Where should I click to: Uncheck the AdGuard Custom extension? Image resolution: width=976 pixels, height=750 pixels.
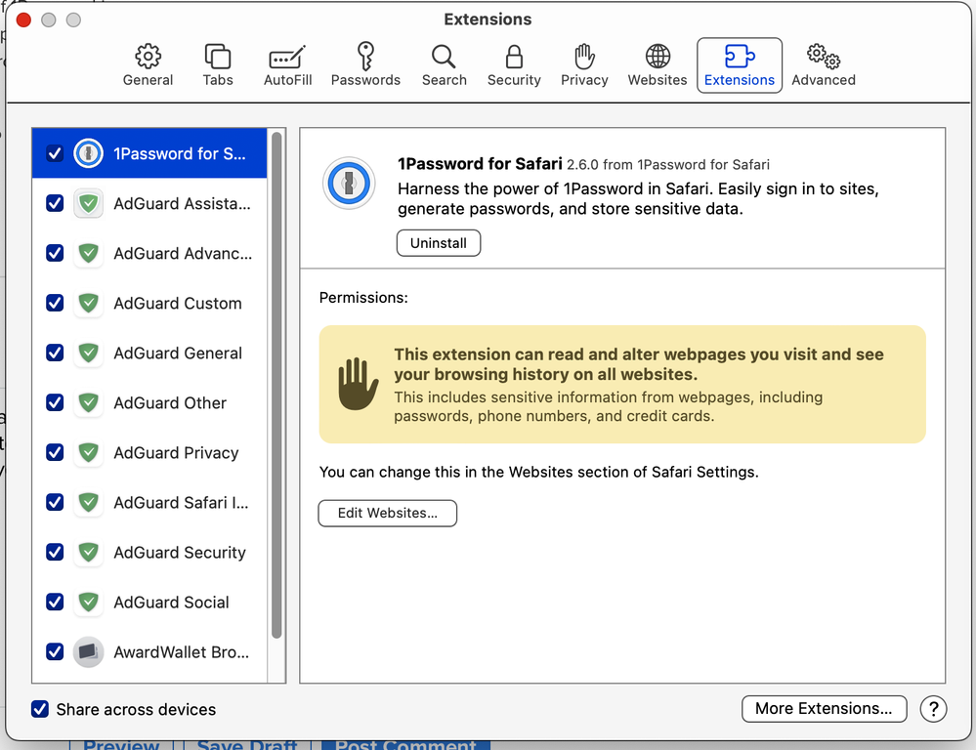(55, 303)
